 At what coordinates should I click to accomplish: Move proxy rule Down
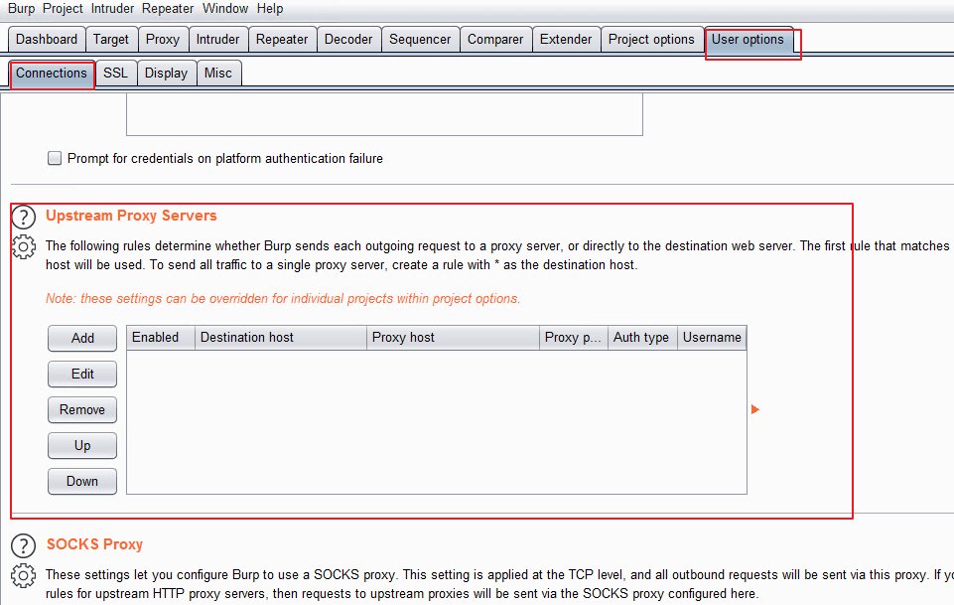[82, 482]
